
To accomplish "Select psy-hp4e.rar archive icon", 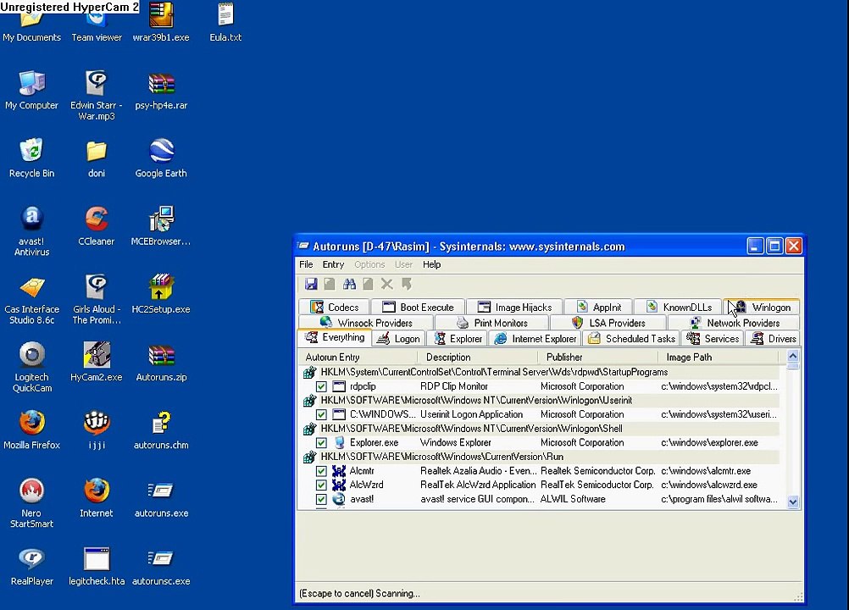I will tap(161, 91).
